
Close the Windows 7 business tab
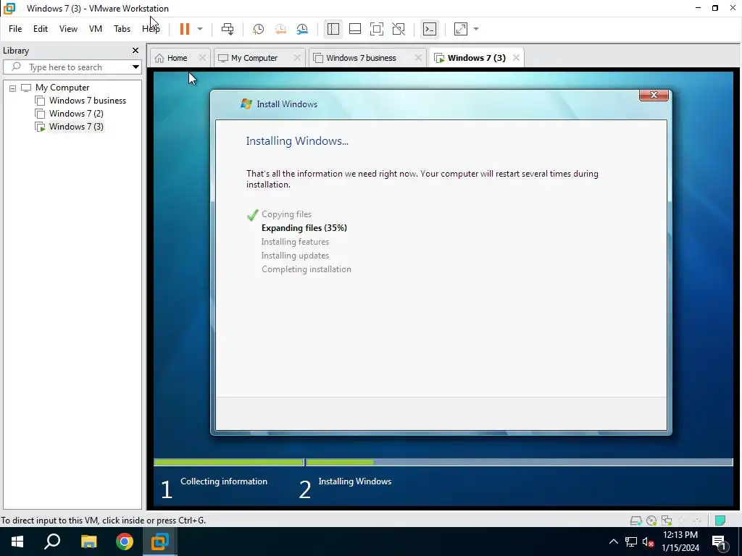point(418,58)
